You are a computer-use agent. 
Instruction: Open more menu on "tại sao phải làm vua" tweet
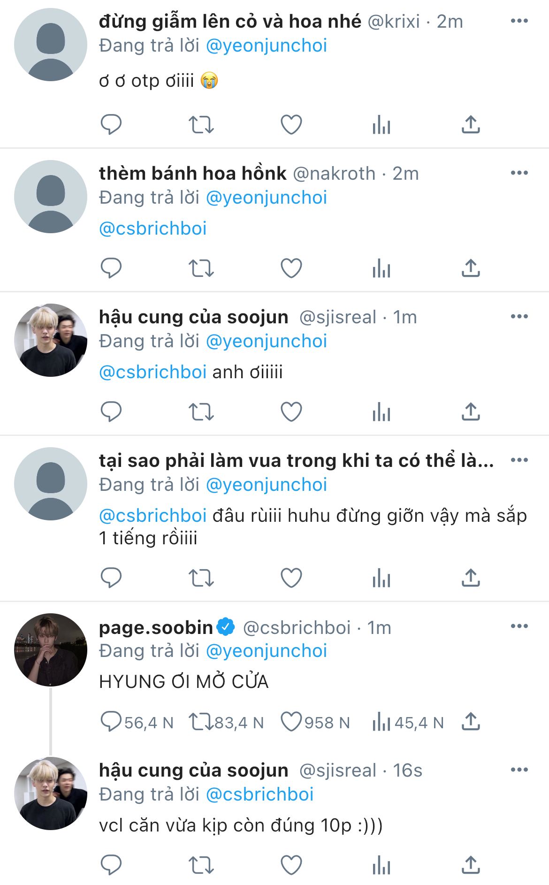pyautogui.click(x=519, y=460)
